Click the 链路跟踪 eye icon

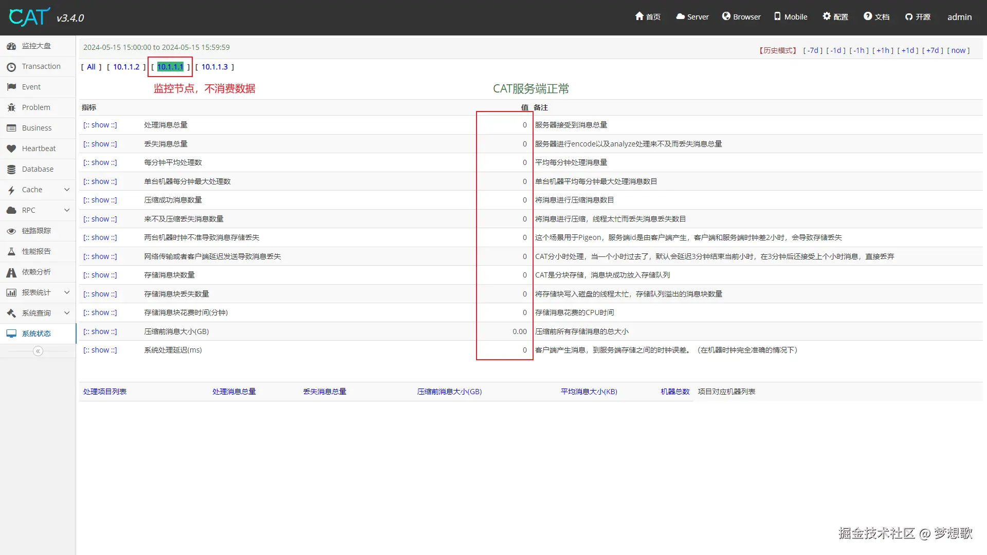click(x=11, y=231)
